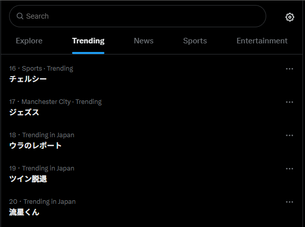This screenshot has width=305, height=227.
Task: Open the ツイン脱退 trending topic
Action: (28, 179)
